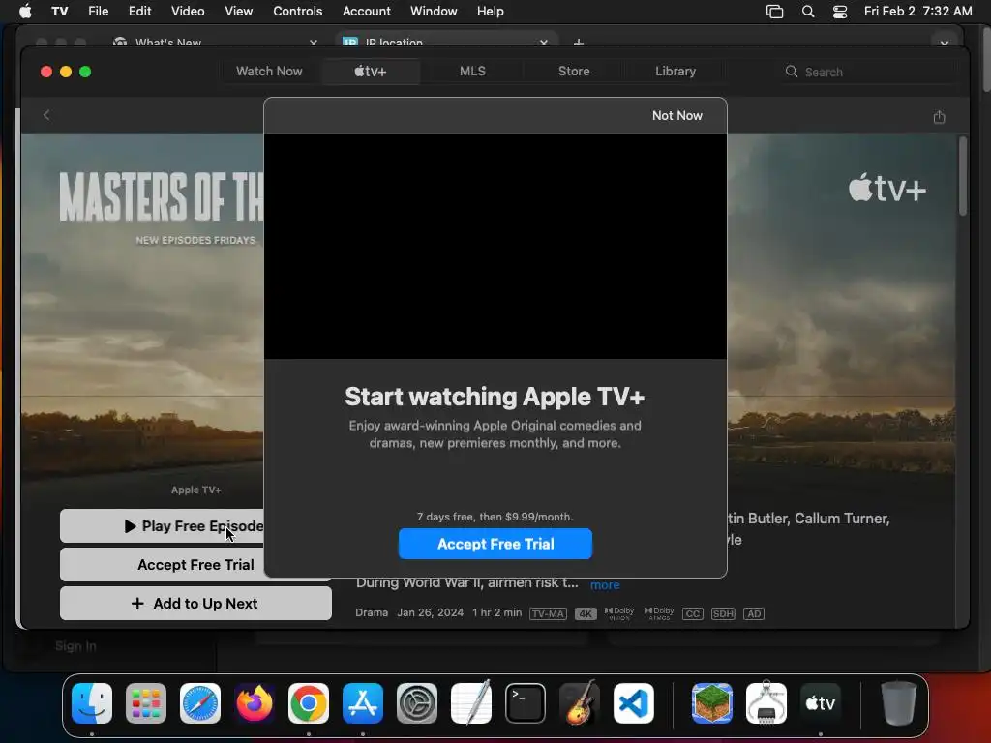Open Minecraft from the Dock

coord(712,703)
